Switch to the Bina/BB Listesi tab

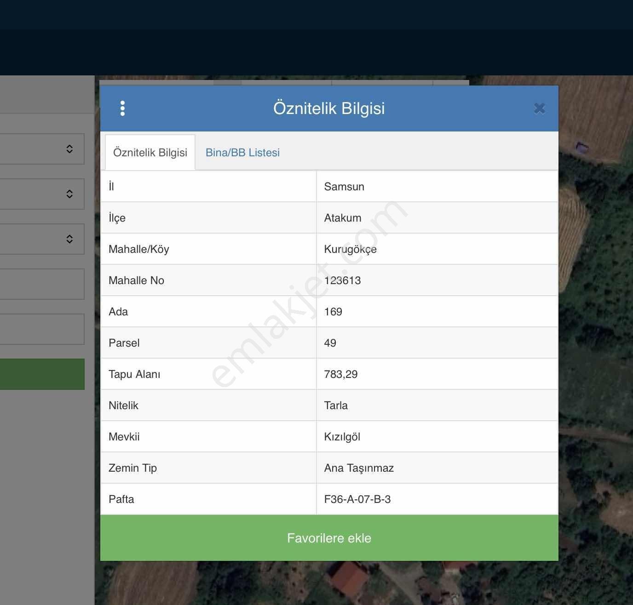click(242, 153)
